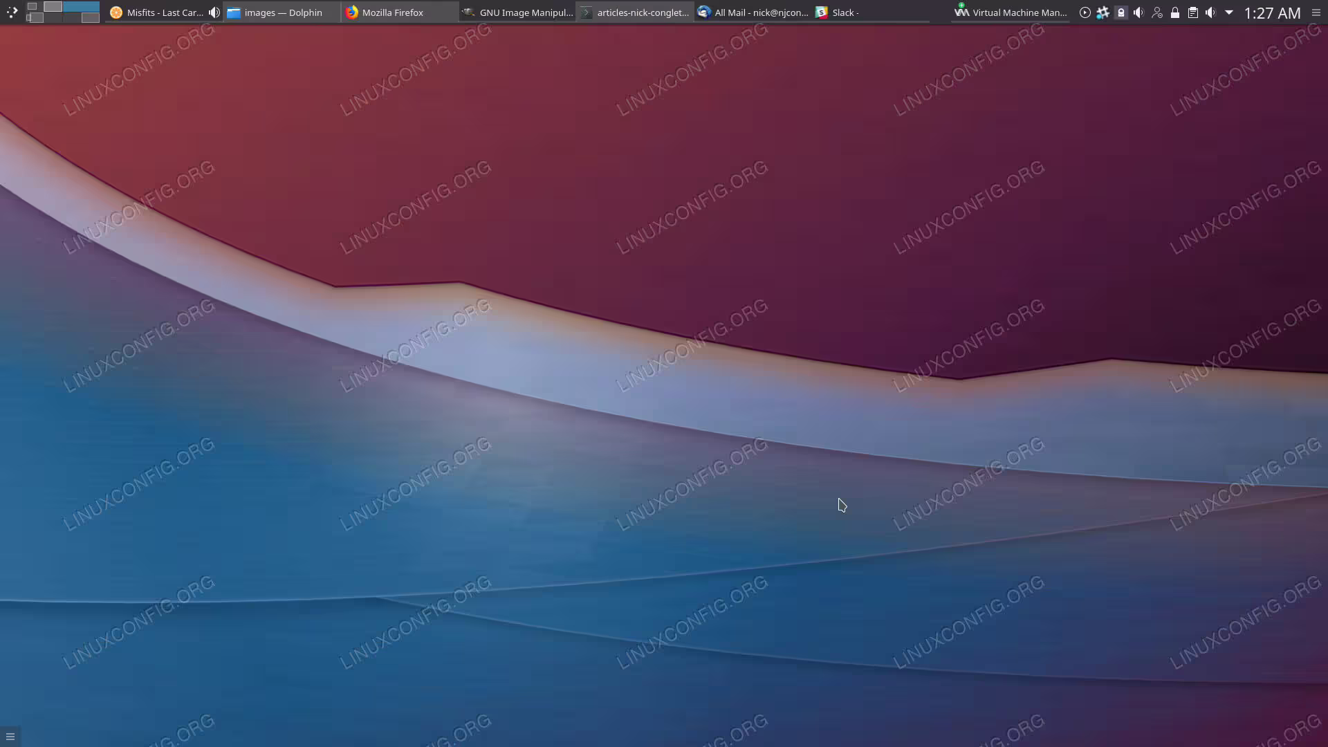Switch to the top-right virtual desktop in pager
This screenshot has height=747, width=1328.
point(81,6)
